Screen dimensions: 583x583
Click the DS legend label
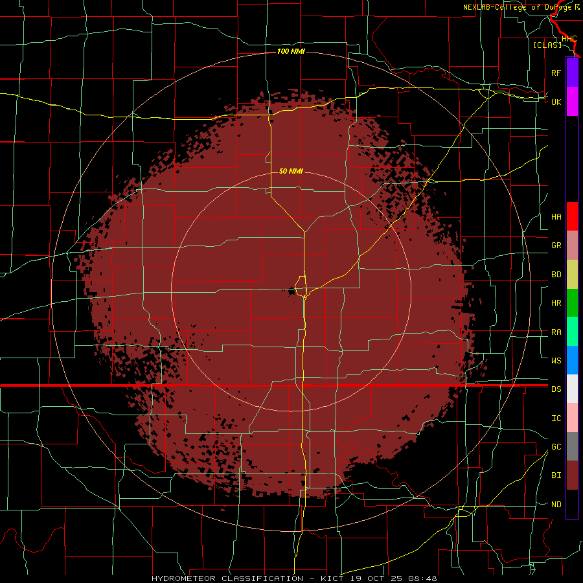556,389
